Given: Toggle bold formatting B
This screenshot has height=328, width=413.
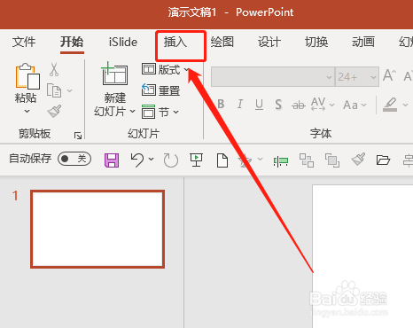Looking at the screenshot, I should pos(221,104).
